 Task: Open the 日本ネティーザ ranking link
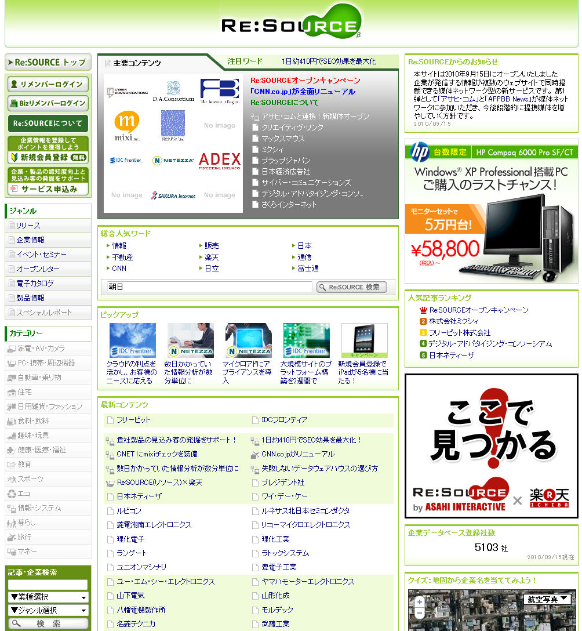pyautogui.click(x=452, y=356)
